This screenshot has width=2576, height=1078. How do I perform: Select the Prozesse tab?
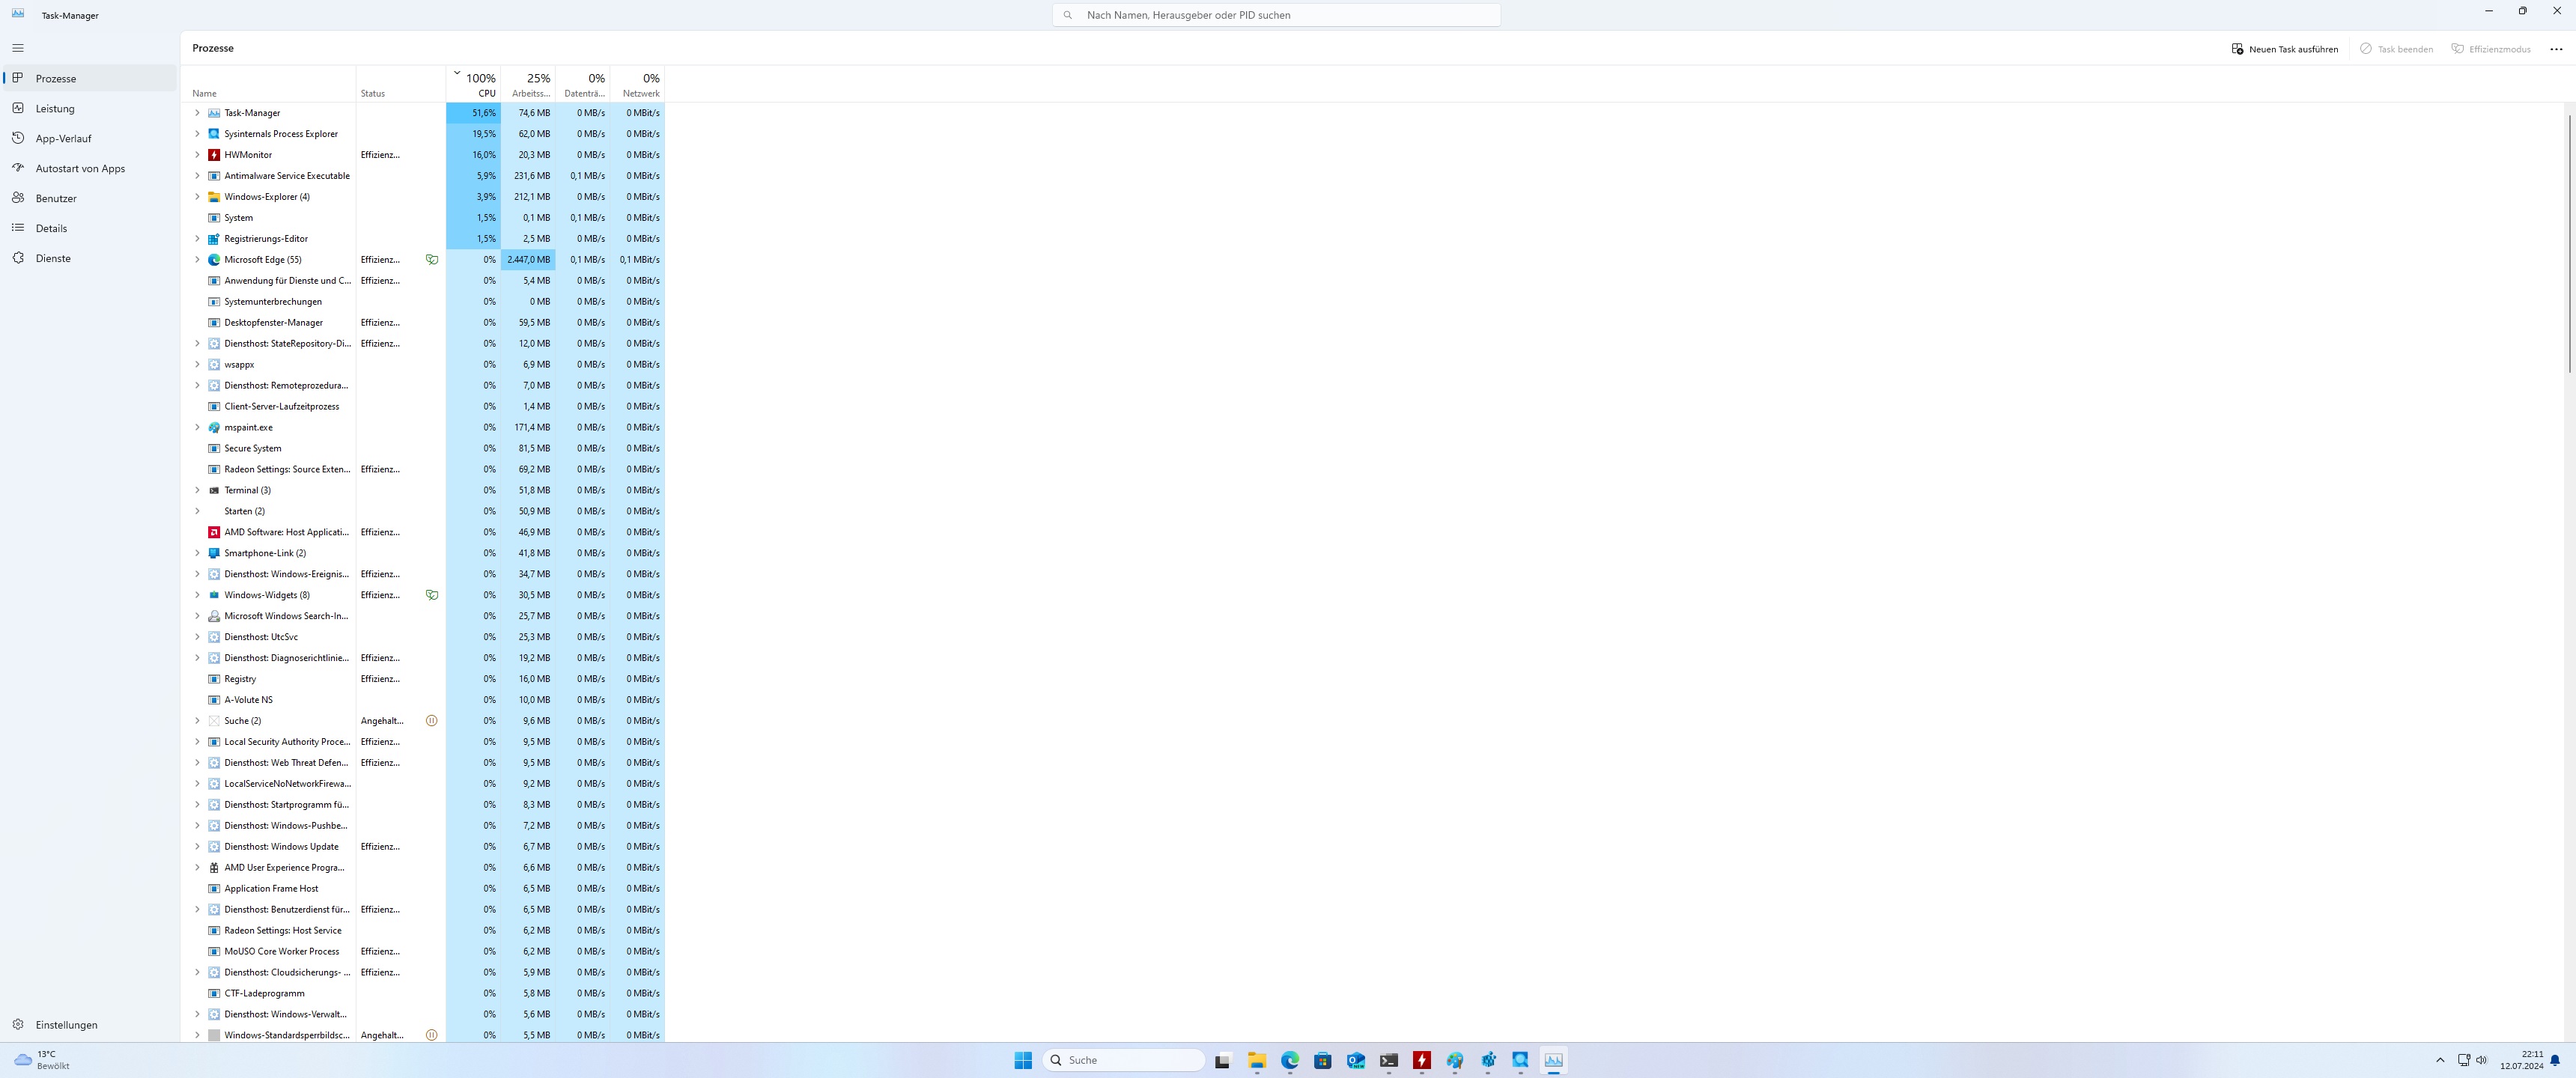pyautogui.click(x=56, y=78)
